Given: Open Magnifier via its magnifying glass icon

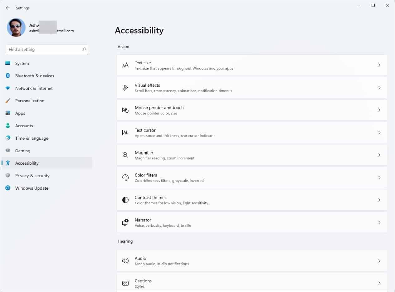Looking at the screenshot, I should pyautogui.click(x=125, y=155).
